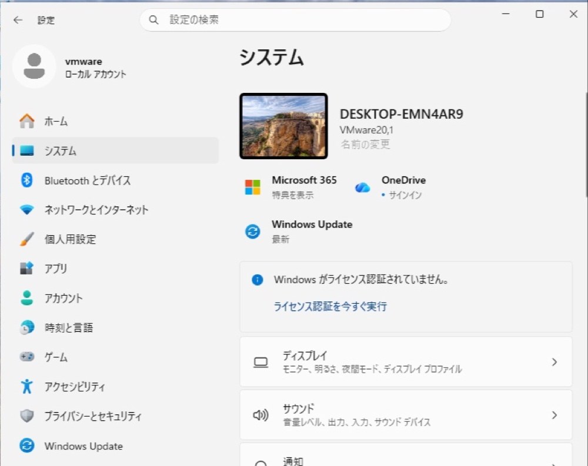Image resolution: width=588 pixels, height=466 pixels.
Task: Click the search magnifier icon
Action: [x=153, y=20]
